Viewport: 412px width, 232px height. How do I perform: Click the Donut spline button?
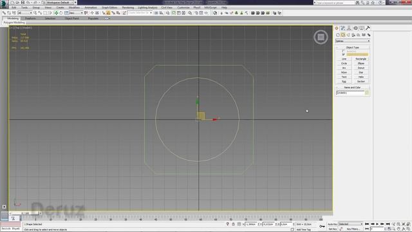click(361, 68)
